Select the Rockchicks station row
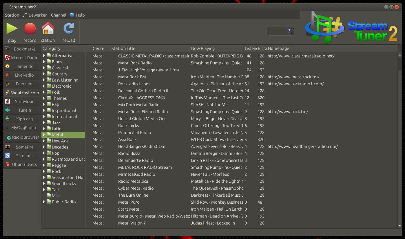This screenshot has height=239, width=405. [128, 126]
